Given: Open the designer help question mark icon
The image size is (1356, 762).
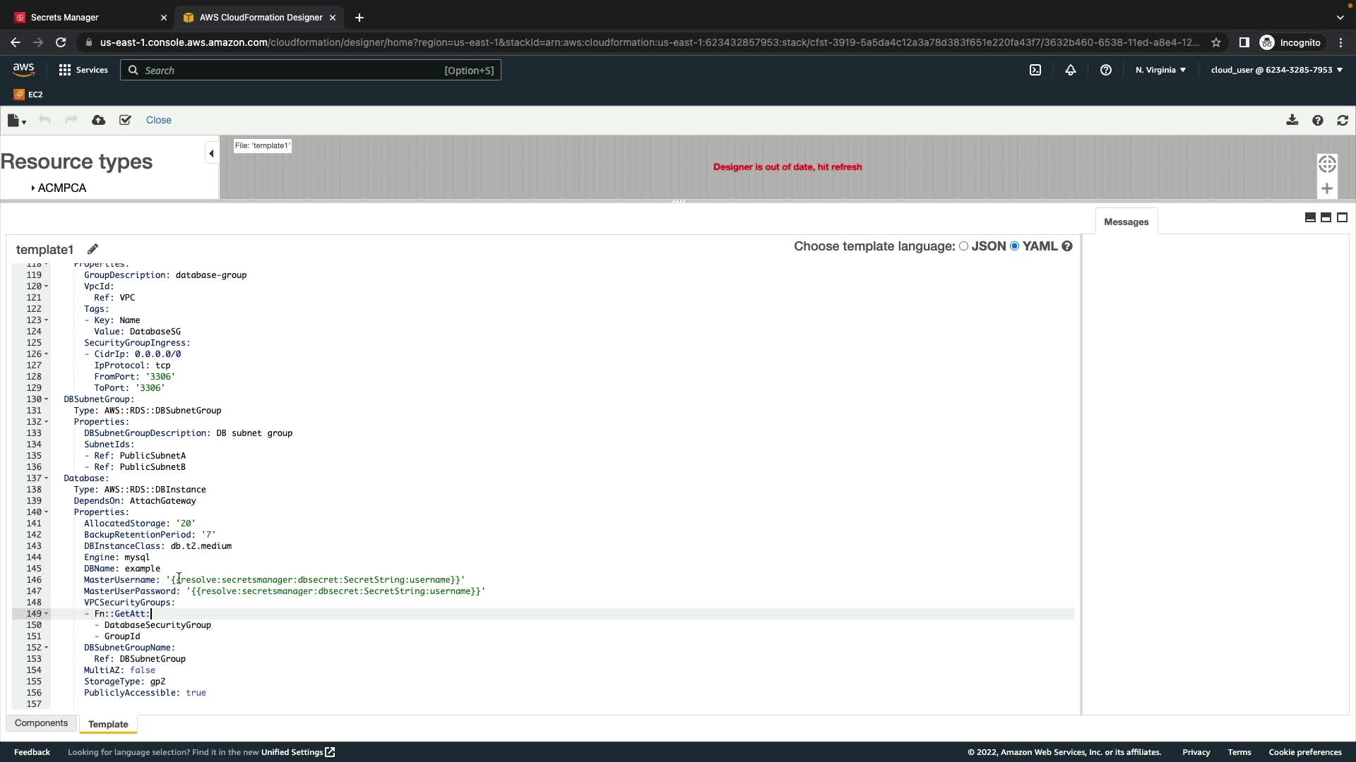Looking at the screenshot, I should click(x=1317, y=121).
